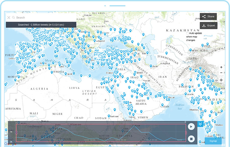The width and height of the screenshot is (230, 147).
Task: Stop the timeline playback
Action: (x=191, y=139)
